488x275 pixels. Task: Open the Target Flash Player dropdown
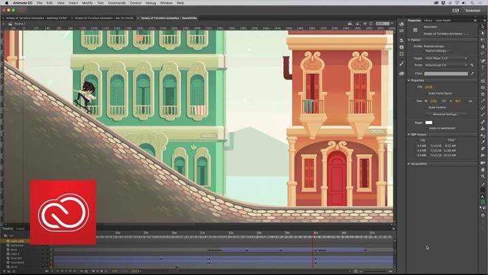coord(446,58)
